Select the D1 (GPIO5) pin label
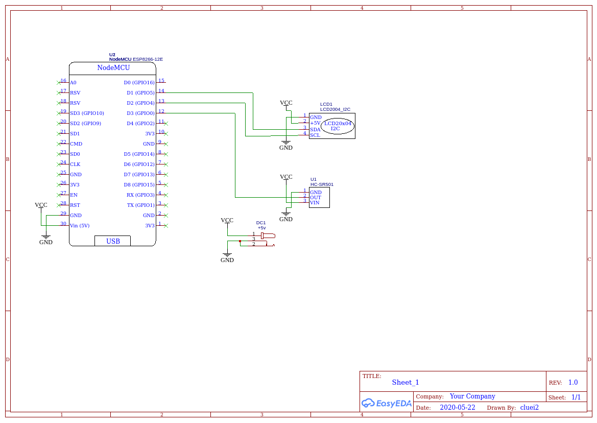Screen dimensions: 597x423 pyautogui.click(x=141, y=93)
